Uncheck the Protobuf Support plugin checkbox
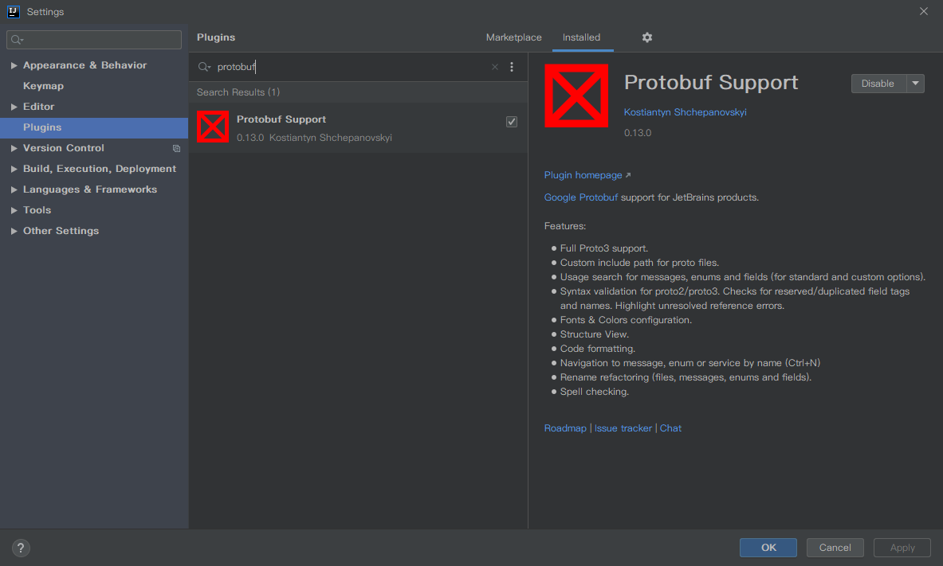The height and width of the screenshot is (566, 943). coord(512,121)
